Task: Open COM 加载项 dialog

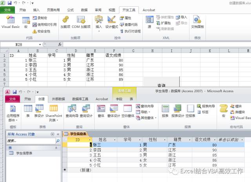Action: tap(81, 22)
